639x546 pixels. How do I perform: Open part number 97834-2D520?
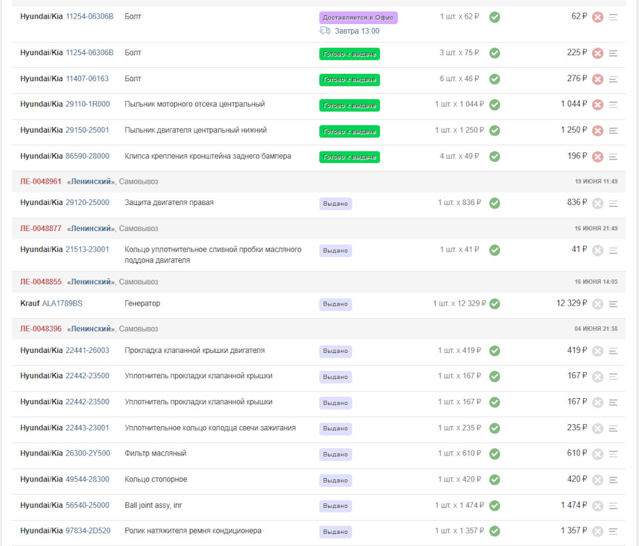click(88, 531)
